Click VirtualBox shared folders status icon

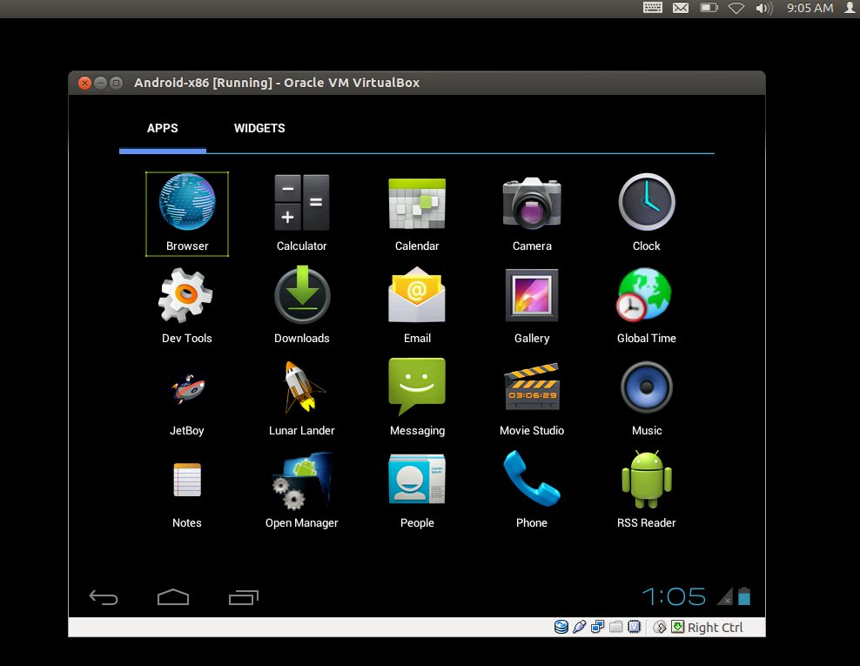pyautogui.click(x=616, y=627)
